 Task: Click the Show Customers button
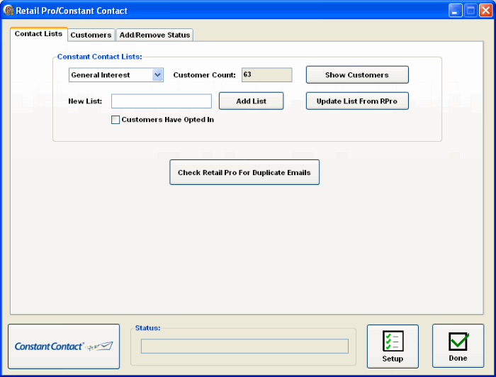click(x=357, y=74)
